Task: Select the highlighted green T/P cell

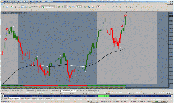Action: (x=104, y=96)
